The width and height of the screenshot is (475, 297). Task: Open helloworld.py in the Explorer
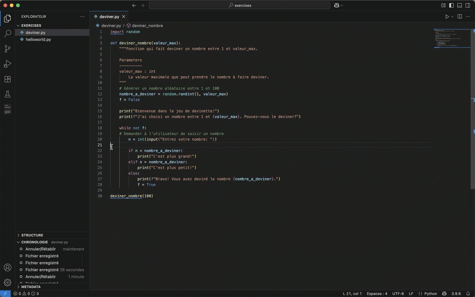tap(52, 39)
